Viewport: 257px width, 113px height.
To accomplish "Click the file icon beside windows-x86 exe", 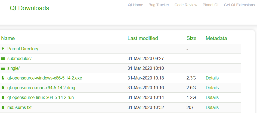I will coord(3,78).
